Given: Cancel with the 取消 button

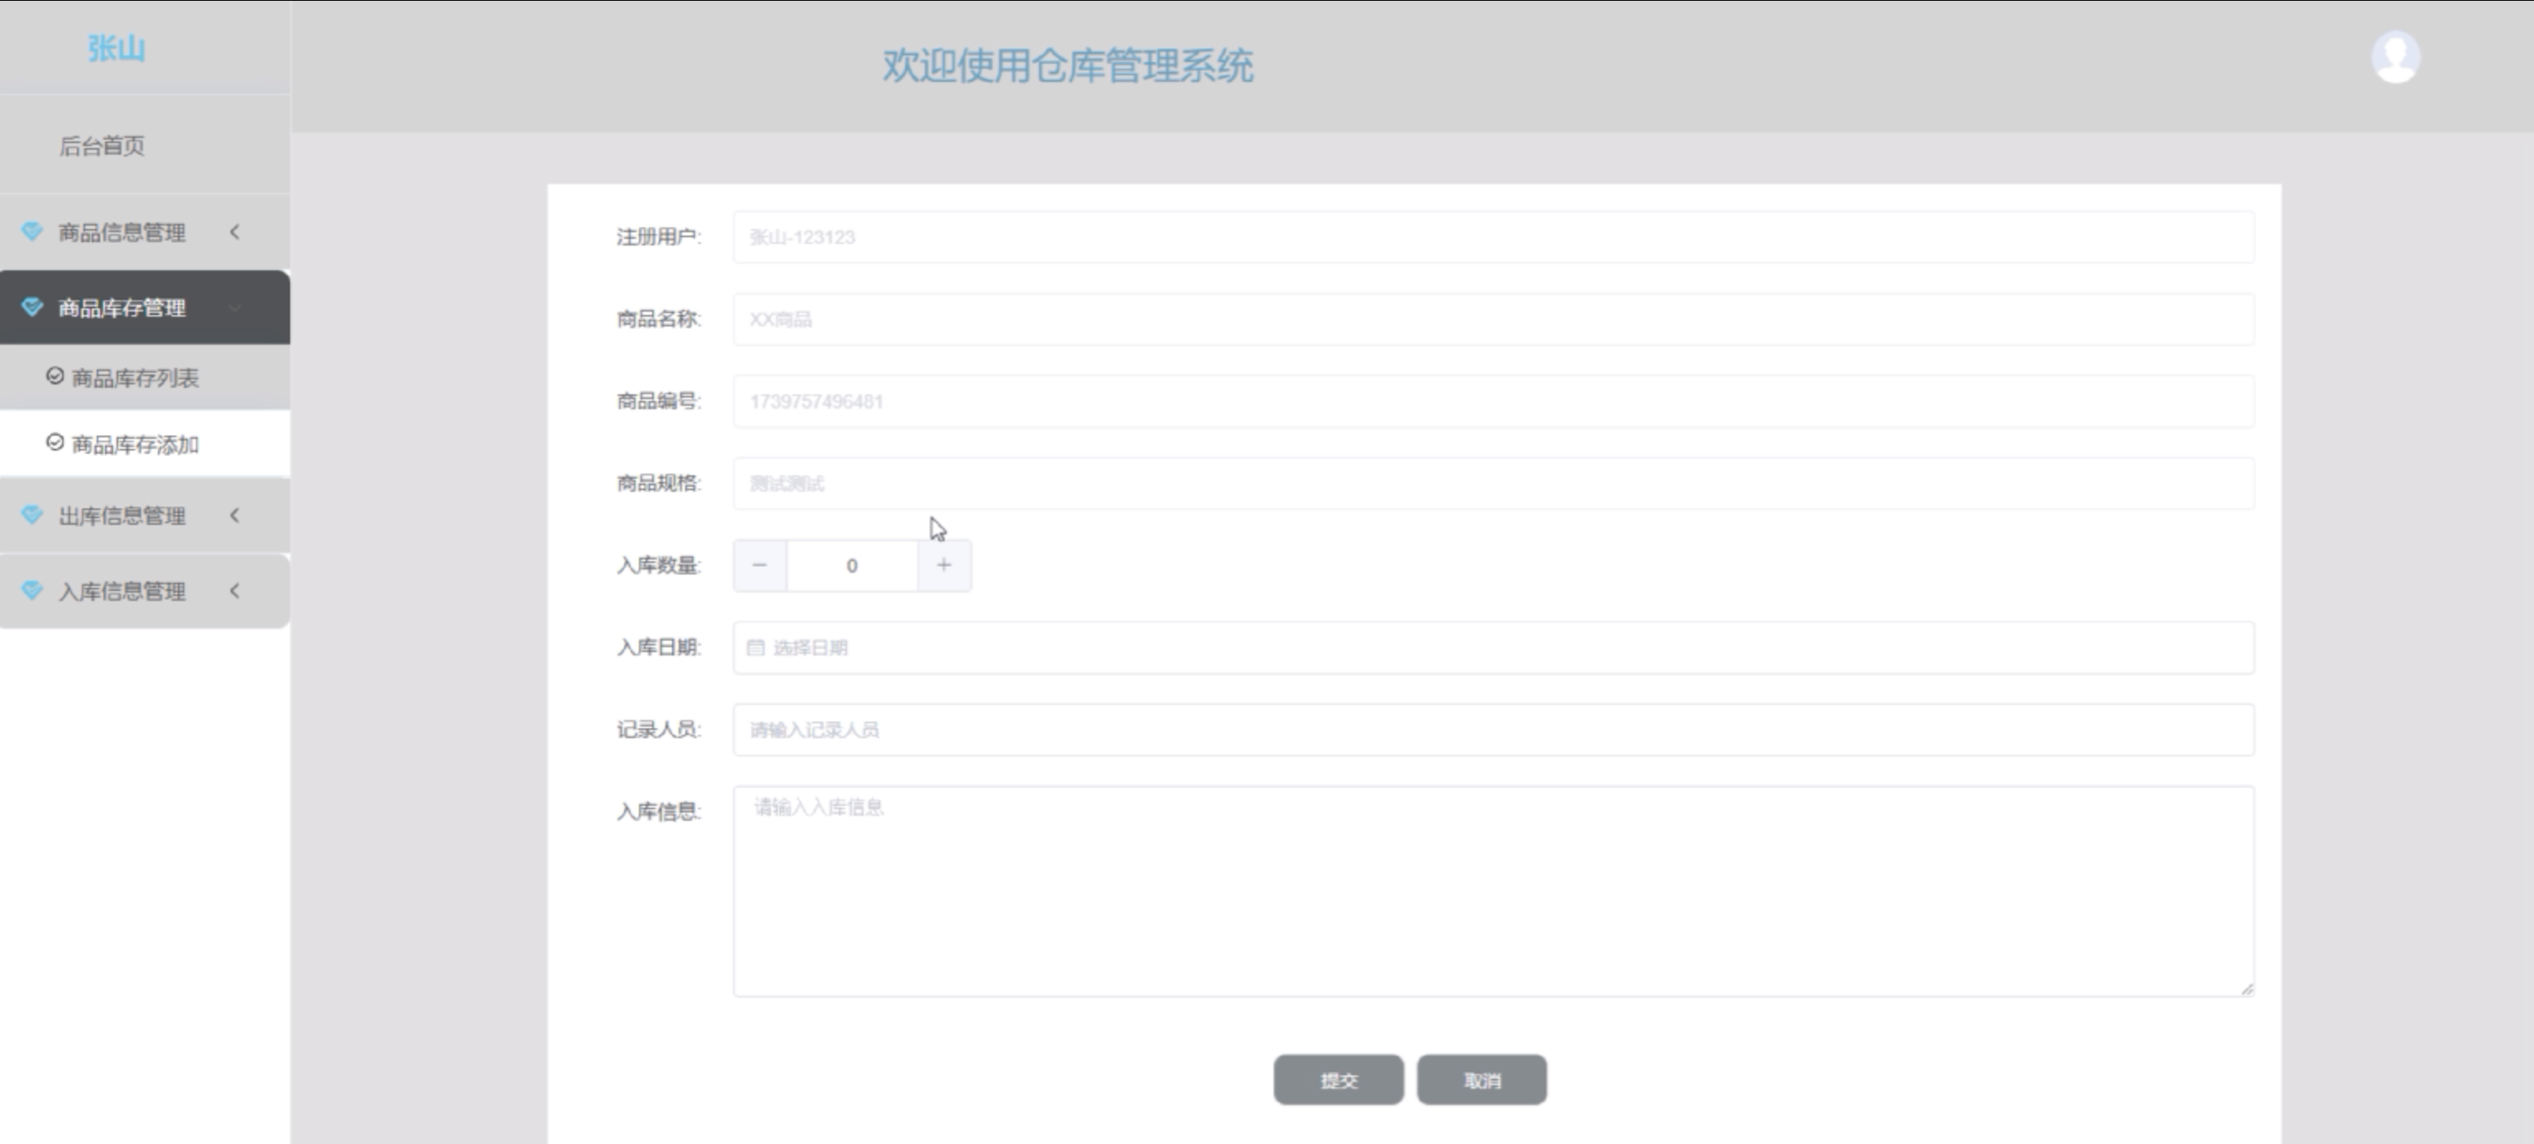Looking at the screenshot, I should (1481, 1080).
